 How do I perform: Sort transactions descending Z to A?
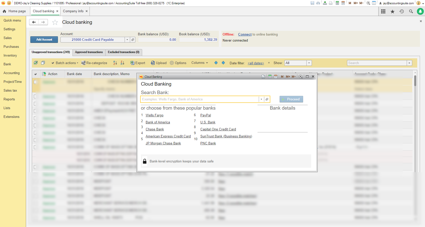coord(122,63)
